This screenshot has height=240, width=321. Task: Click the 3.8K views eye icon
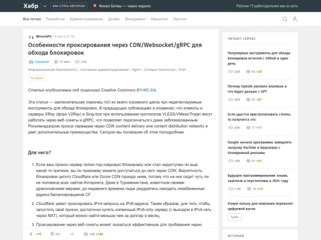(231, 188)
